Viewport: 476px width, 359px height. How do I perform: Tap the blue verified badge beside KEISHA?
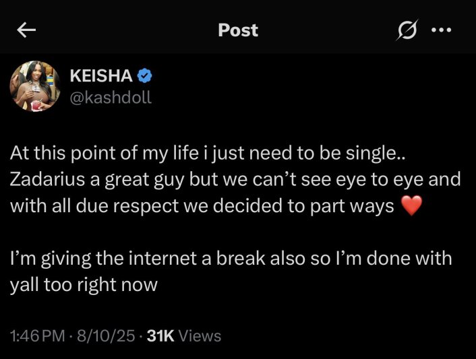point(144,75)
